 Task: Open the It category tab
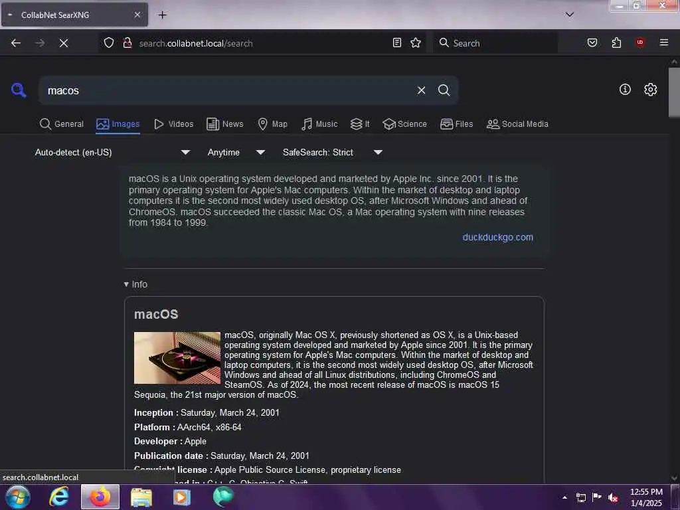(x=360, y=124)
